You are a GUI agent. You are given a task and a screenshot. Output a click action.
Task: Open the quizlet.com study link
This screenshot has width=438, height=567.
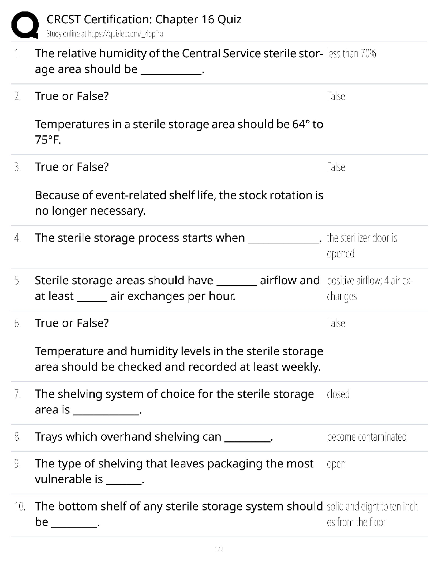click(x=105, y=34)
